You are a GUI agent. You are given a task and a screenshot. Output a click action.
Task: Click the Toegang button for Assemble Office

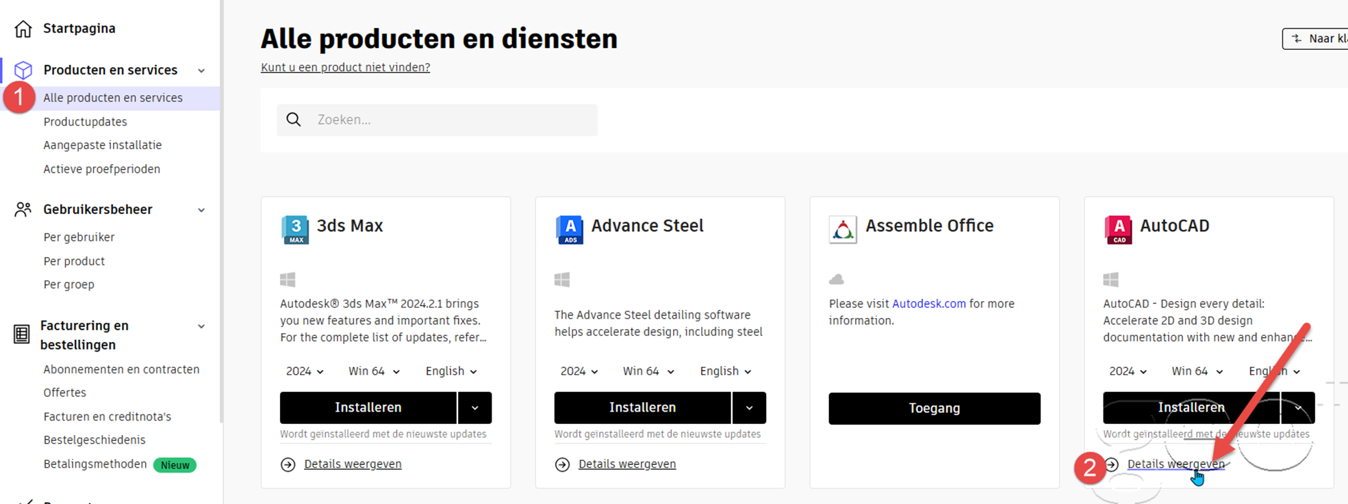934,408
